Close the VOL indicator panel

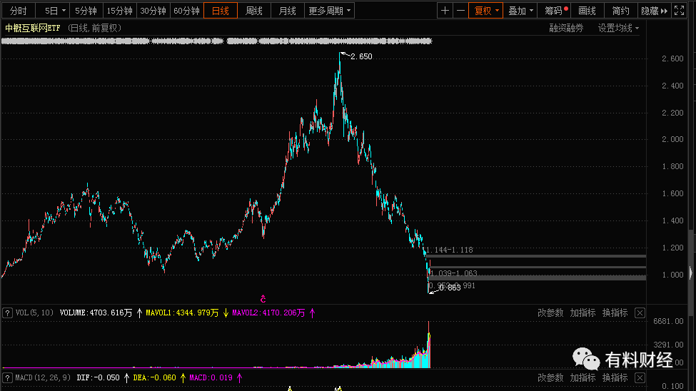(x=640, y=313)
